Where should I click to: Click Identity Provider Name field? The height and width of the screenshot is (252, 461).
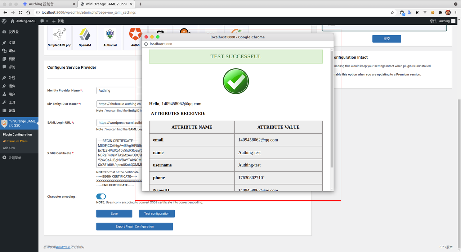pyautogui.click(x=119, y=91)
